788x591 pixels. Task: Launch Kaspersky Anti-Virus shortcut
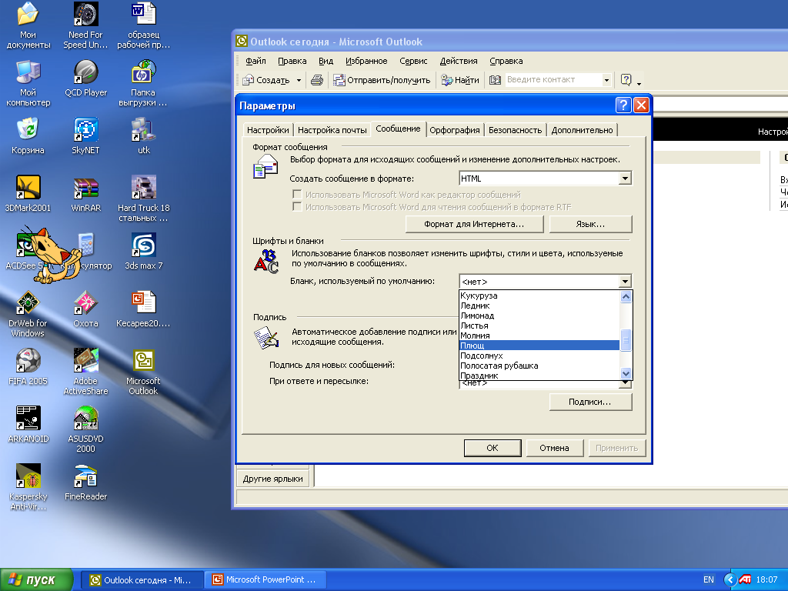coord(28,487)
